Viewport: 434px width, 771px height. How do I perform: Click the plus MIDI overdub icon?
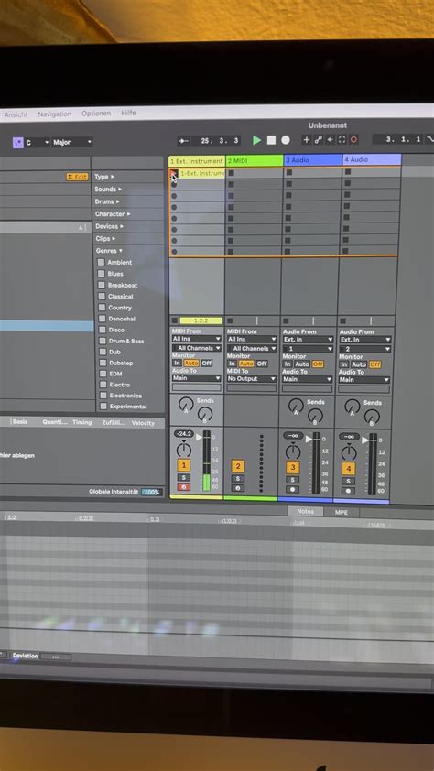[x=306, y=140]
